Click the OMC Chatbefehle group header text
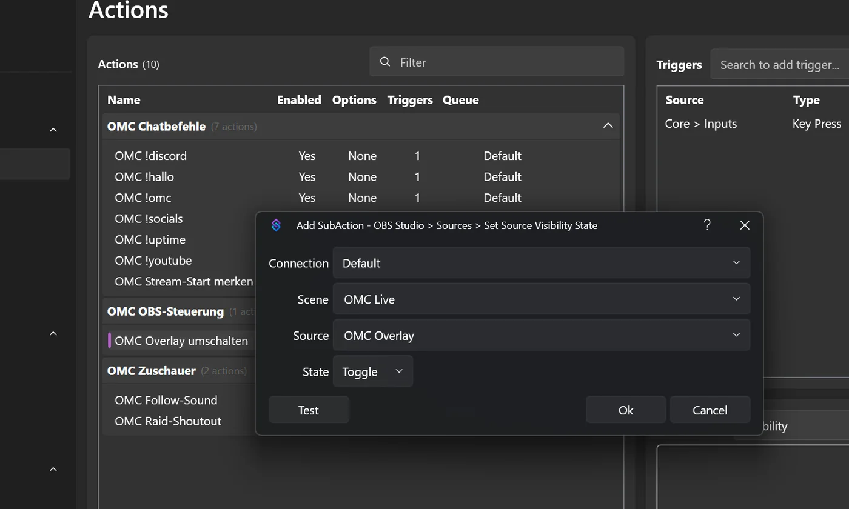The width and height of the screenshot is (849, 509). tap(156, 127)
